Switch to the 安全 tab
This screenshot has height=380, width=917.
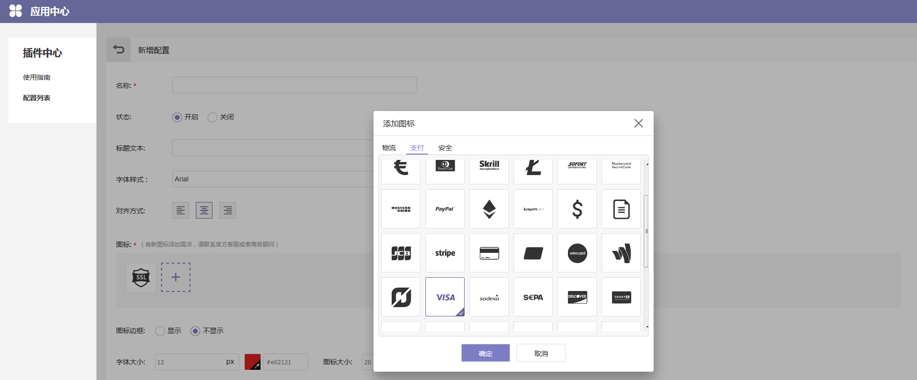point(445,148)
